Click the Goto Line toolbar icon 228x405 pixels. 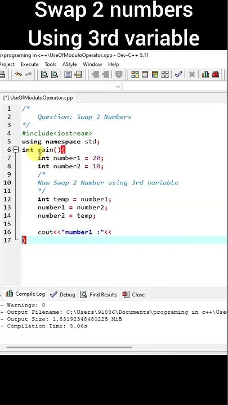pos(78,75)
